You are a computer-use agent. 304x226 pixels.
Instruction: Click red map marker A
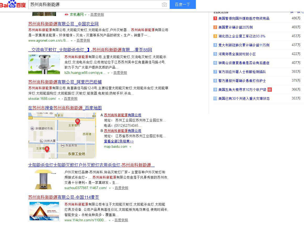47,149
